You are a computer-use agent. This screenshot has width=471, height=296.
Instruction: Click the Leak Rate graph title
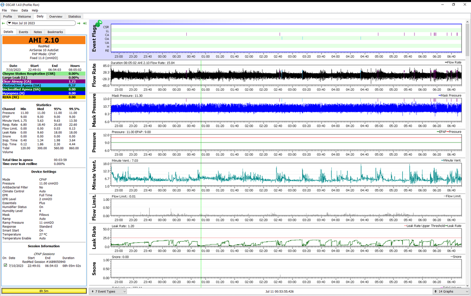(x=94, y=238)
